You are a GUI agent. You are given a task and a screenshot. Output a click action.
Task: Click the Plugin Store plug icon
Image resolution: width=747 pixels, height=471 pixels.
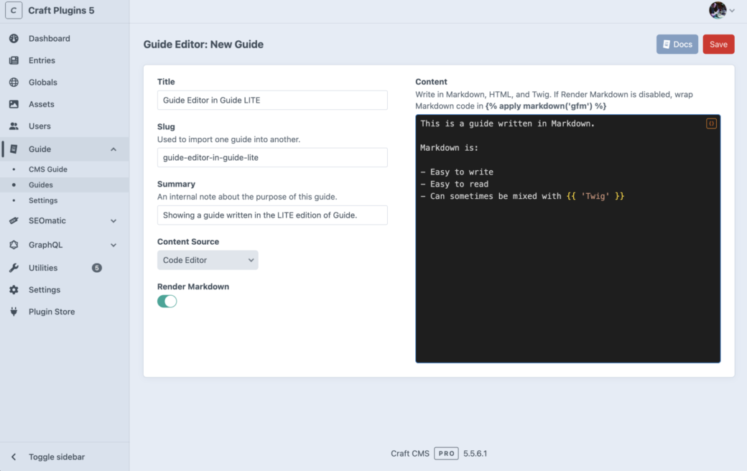14,312
